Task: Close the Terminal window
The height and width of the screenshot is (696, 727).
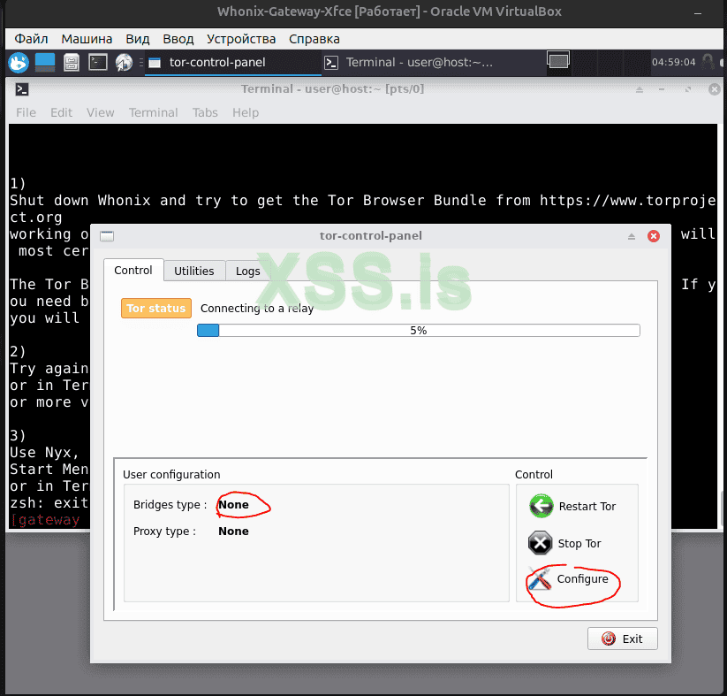Action: pyautogui.click(x=715, y=89)
